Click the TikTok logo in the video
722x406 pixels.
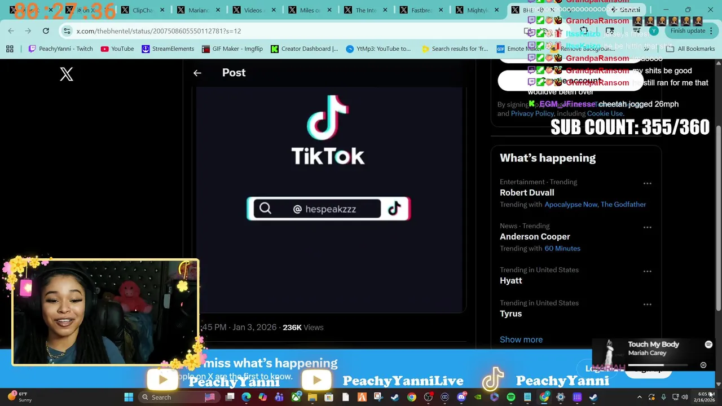pos(327,130)
